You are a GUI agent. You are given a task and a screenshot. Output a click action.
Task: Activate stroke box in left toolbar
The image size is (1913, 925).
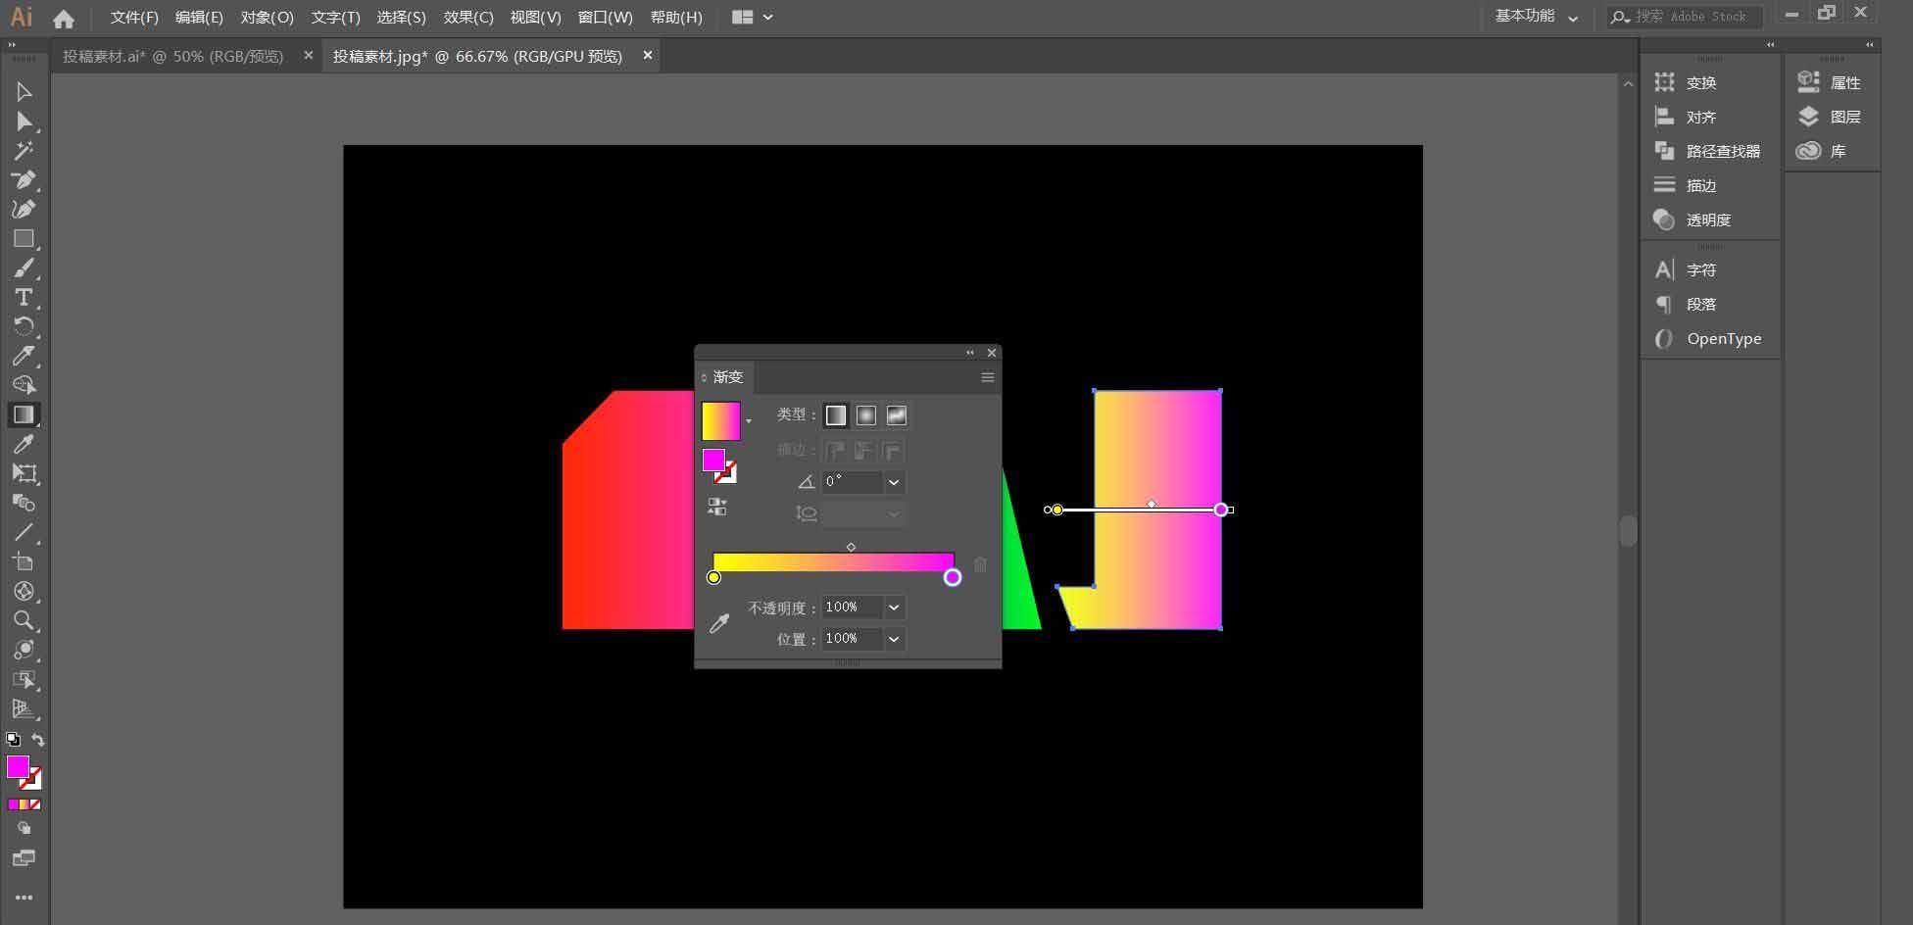point(32,780)
